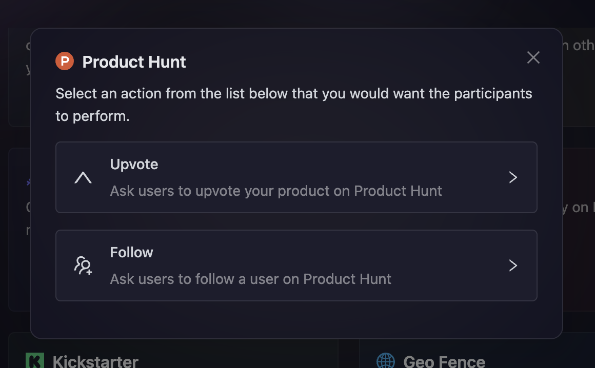Click the Product Hunt dialog heading

[x=134, y=62]
